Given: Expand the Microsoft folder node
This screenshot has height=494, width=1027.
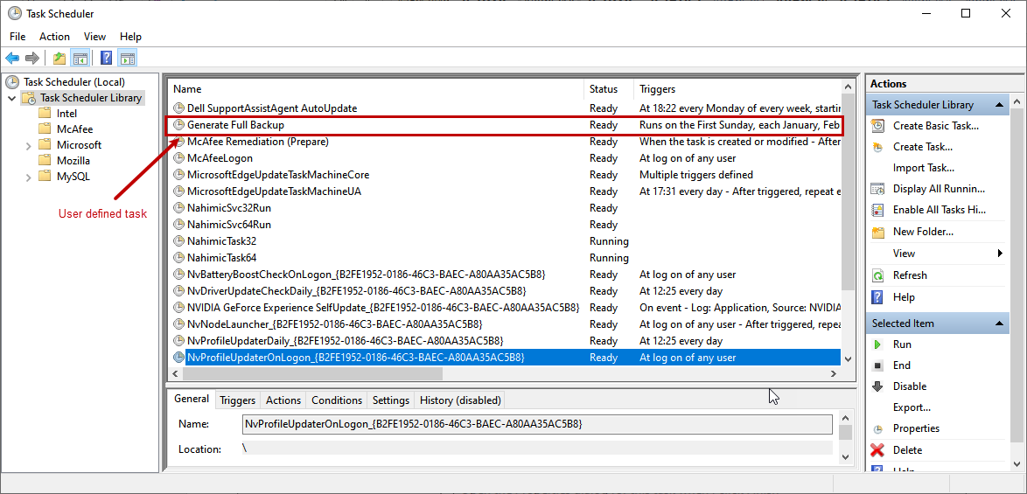Looking at the screenshot, I should pyautogui.click(x=28, y=145).
